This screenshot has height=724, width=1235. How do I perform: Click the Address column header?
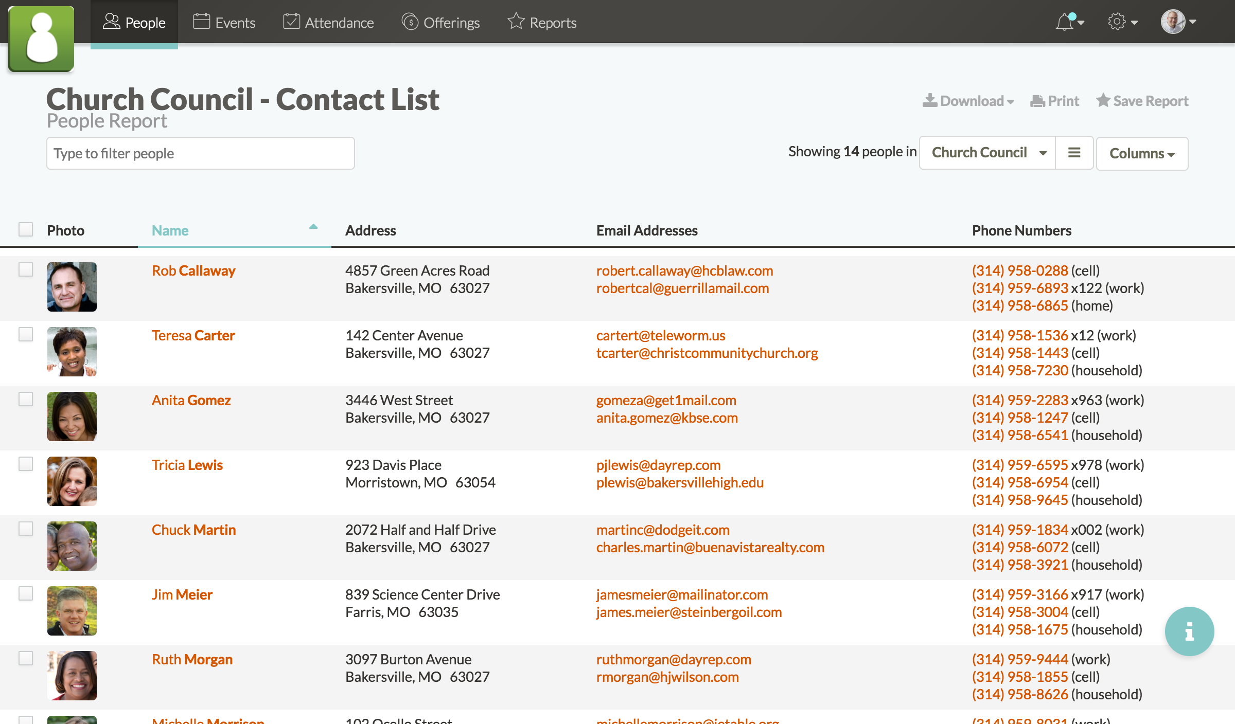click(370, 230)
